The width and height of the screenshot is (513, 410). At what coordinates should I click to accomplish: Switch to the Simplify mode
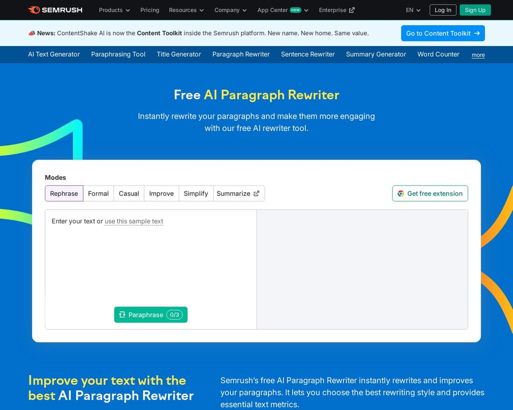pos(196,193)
